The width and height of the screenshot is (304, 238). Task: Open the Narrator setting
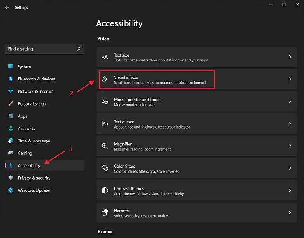point(197,212)
